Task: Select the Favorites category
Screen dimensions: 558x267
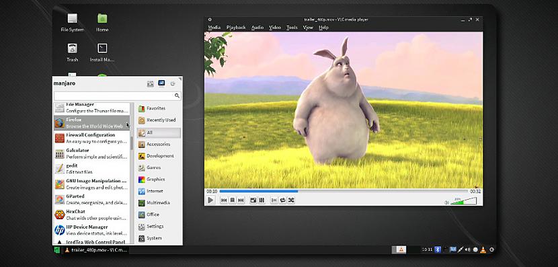Action: tap(159, 108)
